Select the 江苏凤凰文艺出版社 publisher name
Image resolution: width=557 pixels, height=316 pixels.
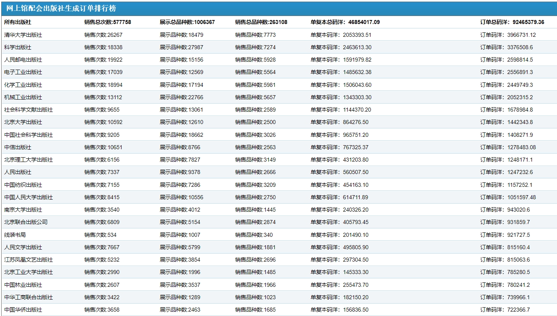point(28,260)
